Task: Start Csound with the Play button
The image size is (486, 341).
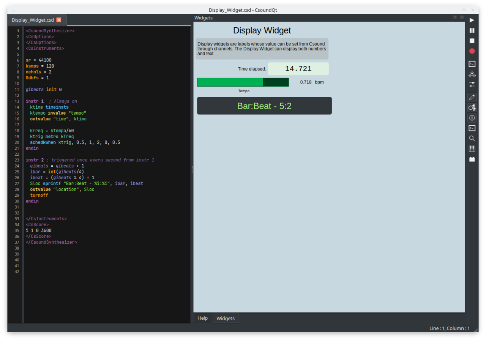Action: click(x=472, y=20)
